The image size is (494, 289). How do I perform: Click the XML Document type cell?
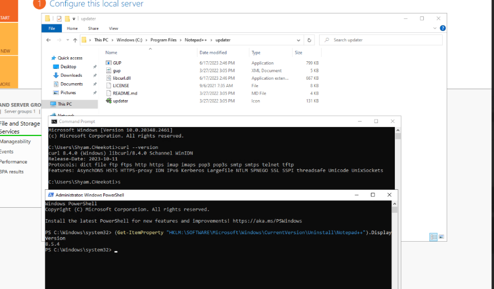coord(267,71)
